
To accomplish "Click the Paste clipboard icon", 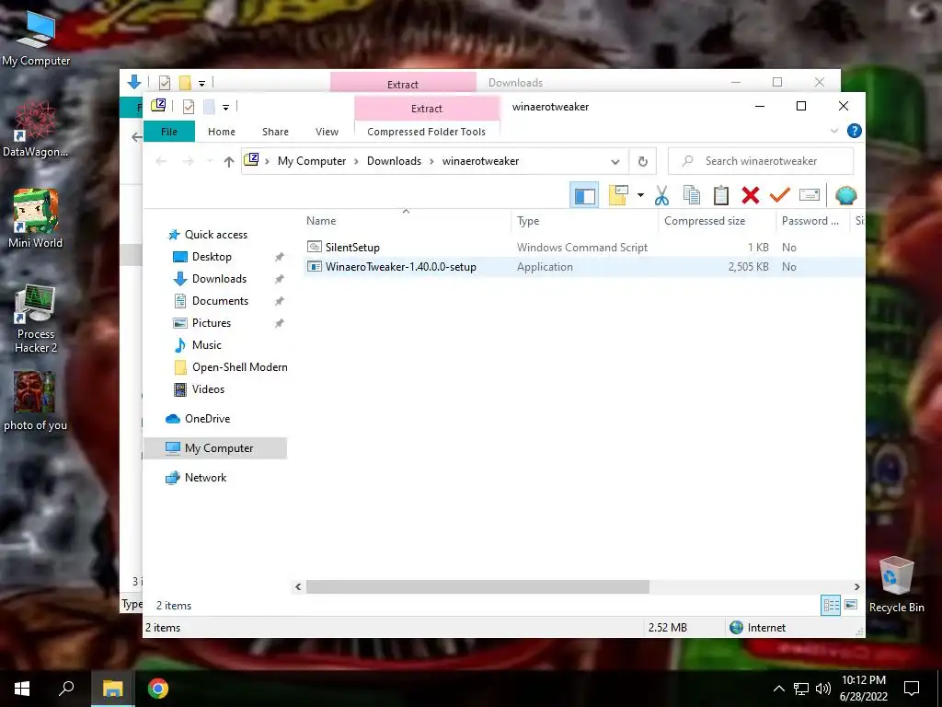I will click(x=721, y=195).
